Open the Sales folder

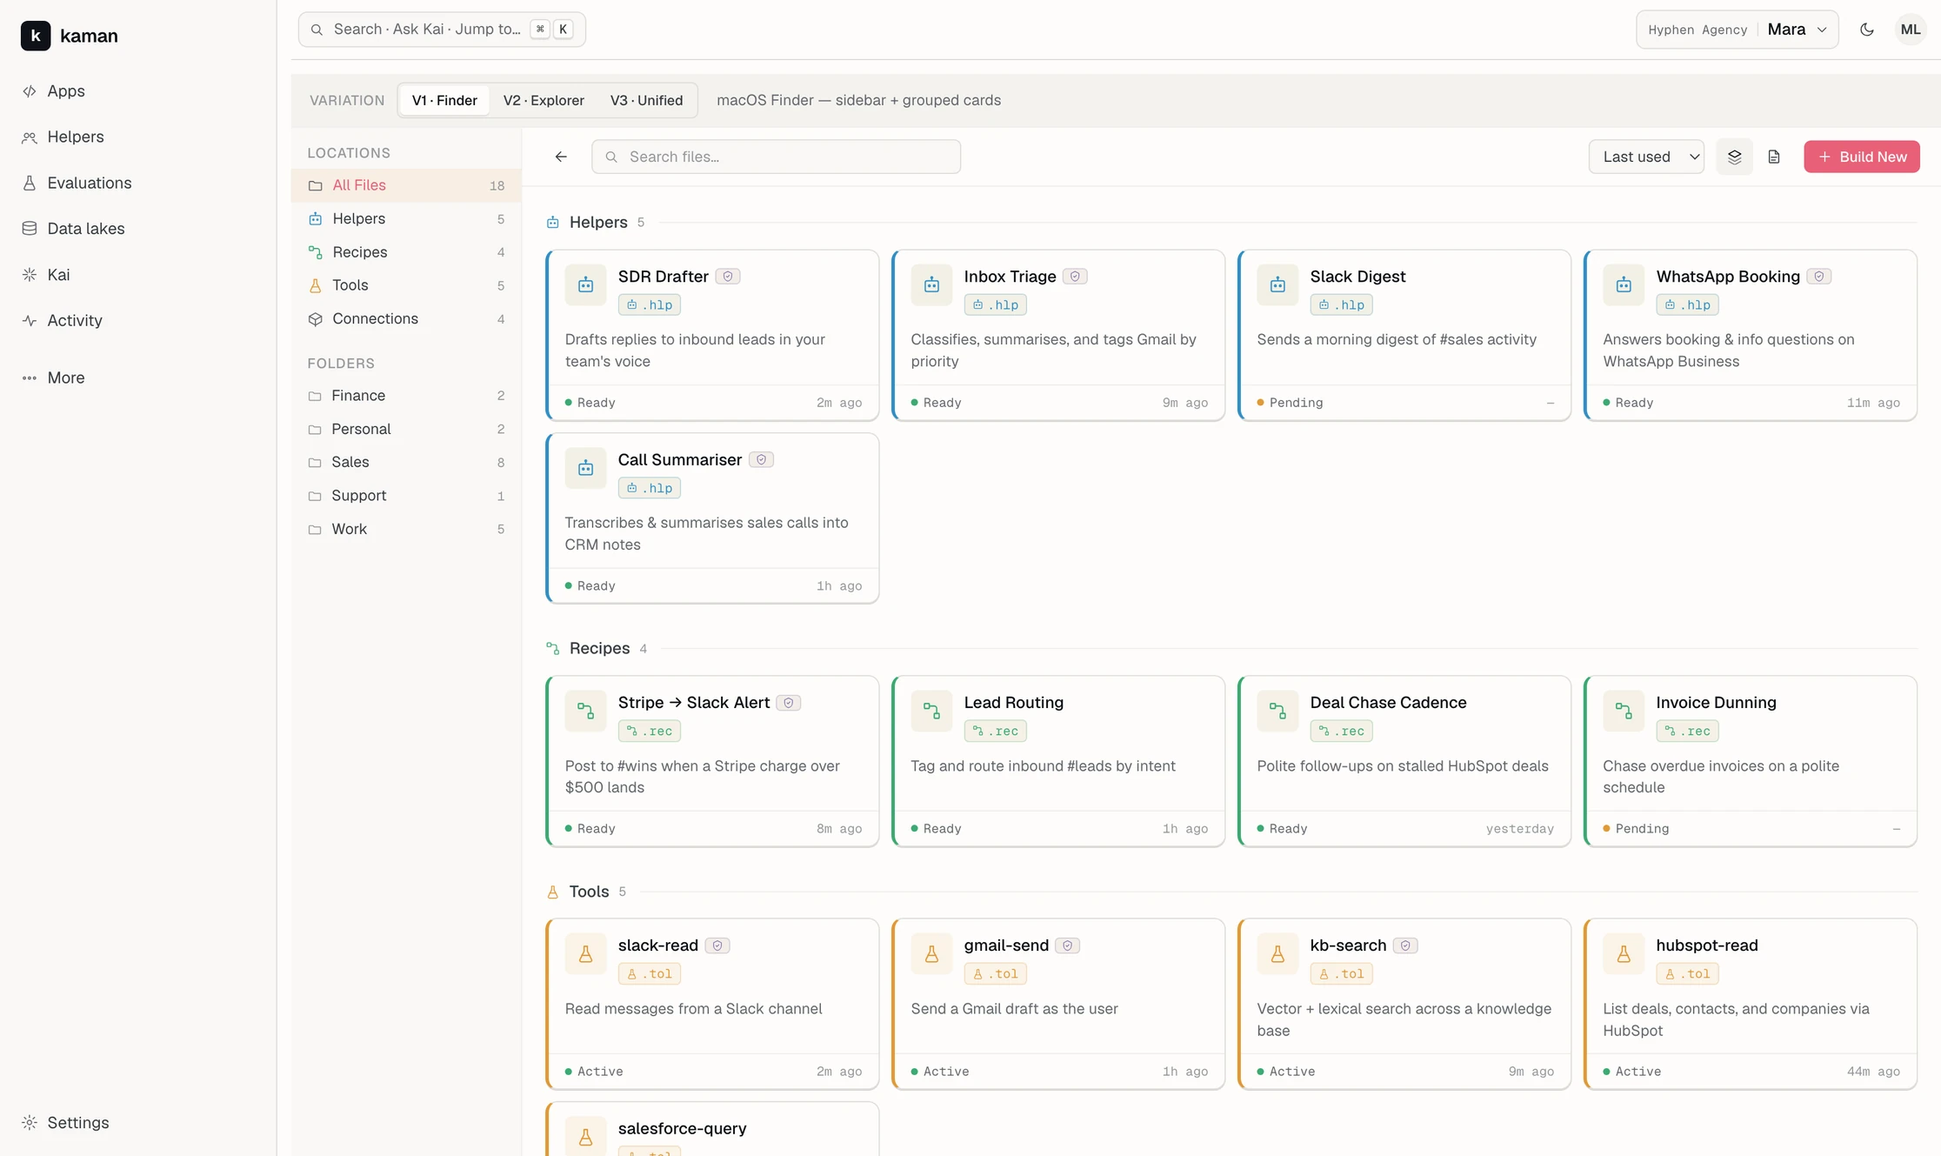tap(406, 462)
